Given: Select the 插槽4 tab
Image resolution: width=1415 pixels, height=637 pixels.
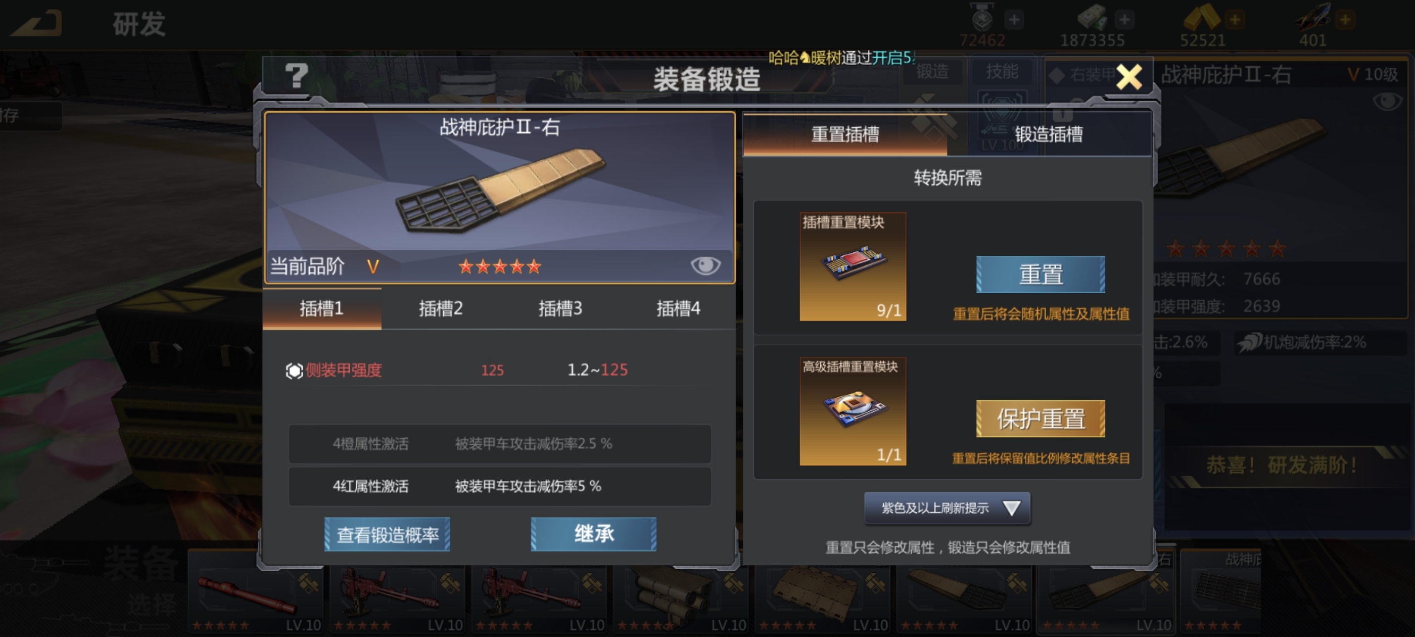Looking at the screenshot, I should (678, 309).
